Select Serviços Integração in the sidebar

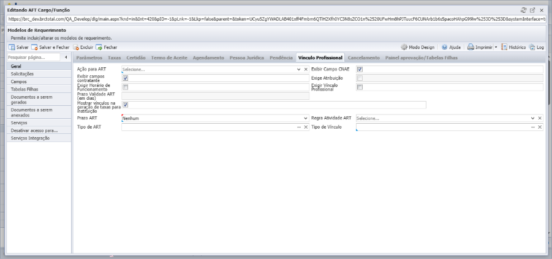click(x=39, y=138)
